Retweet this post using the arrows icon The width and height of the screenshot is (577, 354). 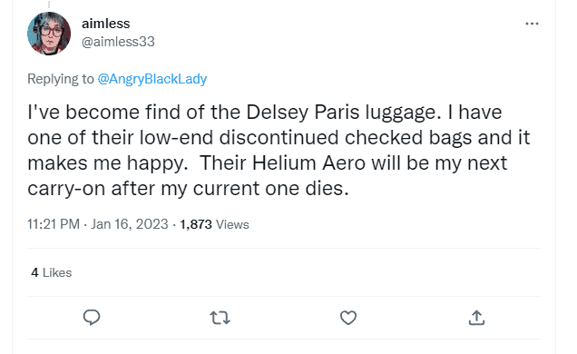220,318
